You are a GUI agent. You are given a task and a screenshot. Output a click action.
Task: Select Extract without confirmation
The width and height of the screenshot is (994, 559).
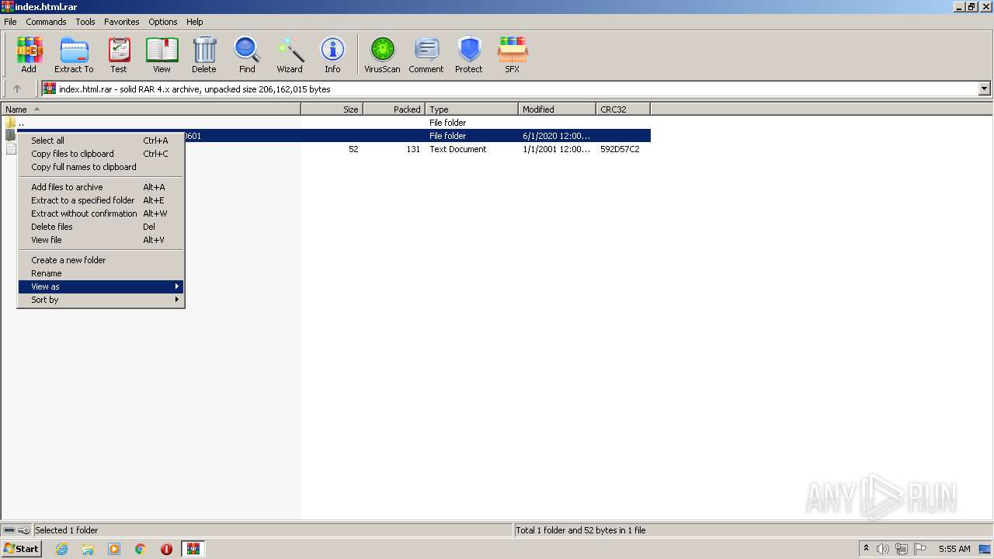(101, 214)
